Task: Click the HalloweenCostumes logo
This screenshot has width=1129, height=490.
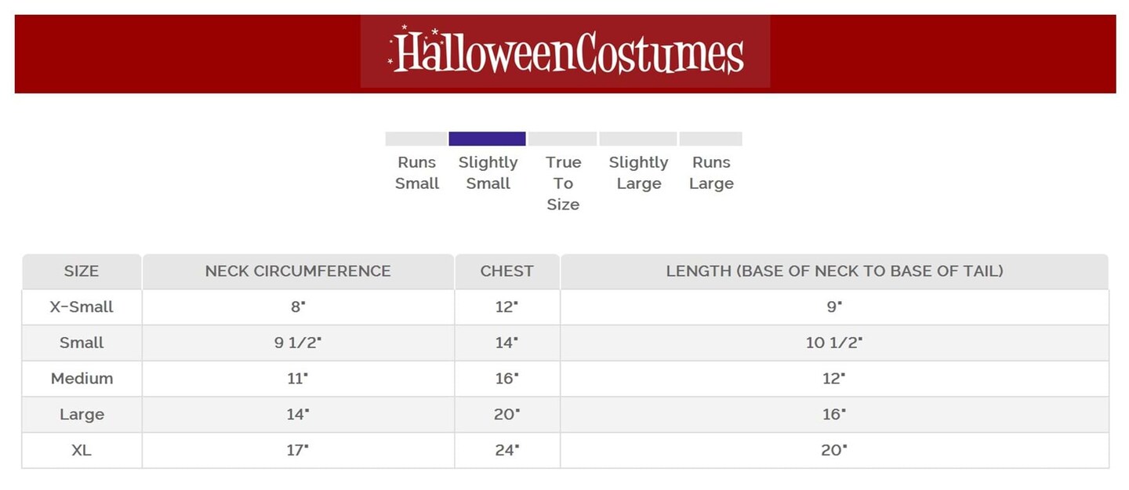Action: (565, 52)
